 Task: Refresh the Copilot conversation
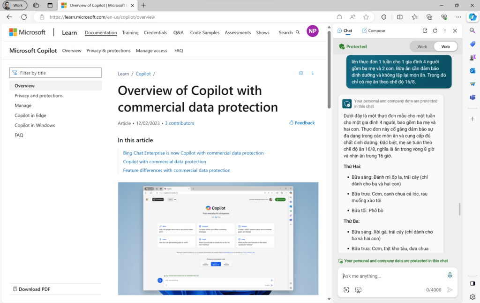[x=435, y=30]
